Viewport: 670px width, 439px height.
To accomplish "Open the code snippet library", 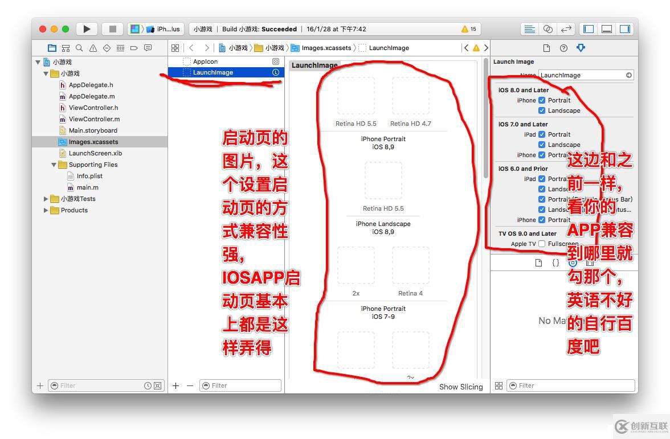I will [555, 262].
